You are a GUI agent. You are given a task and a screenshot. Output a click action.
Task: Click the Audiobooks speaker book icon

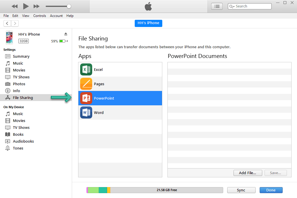click(8, 141)
